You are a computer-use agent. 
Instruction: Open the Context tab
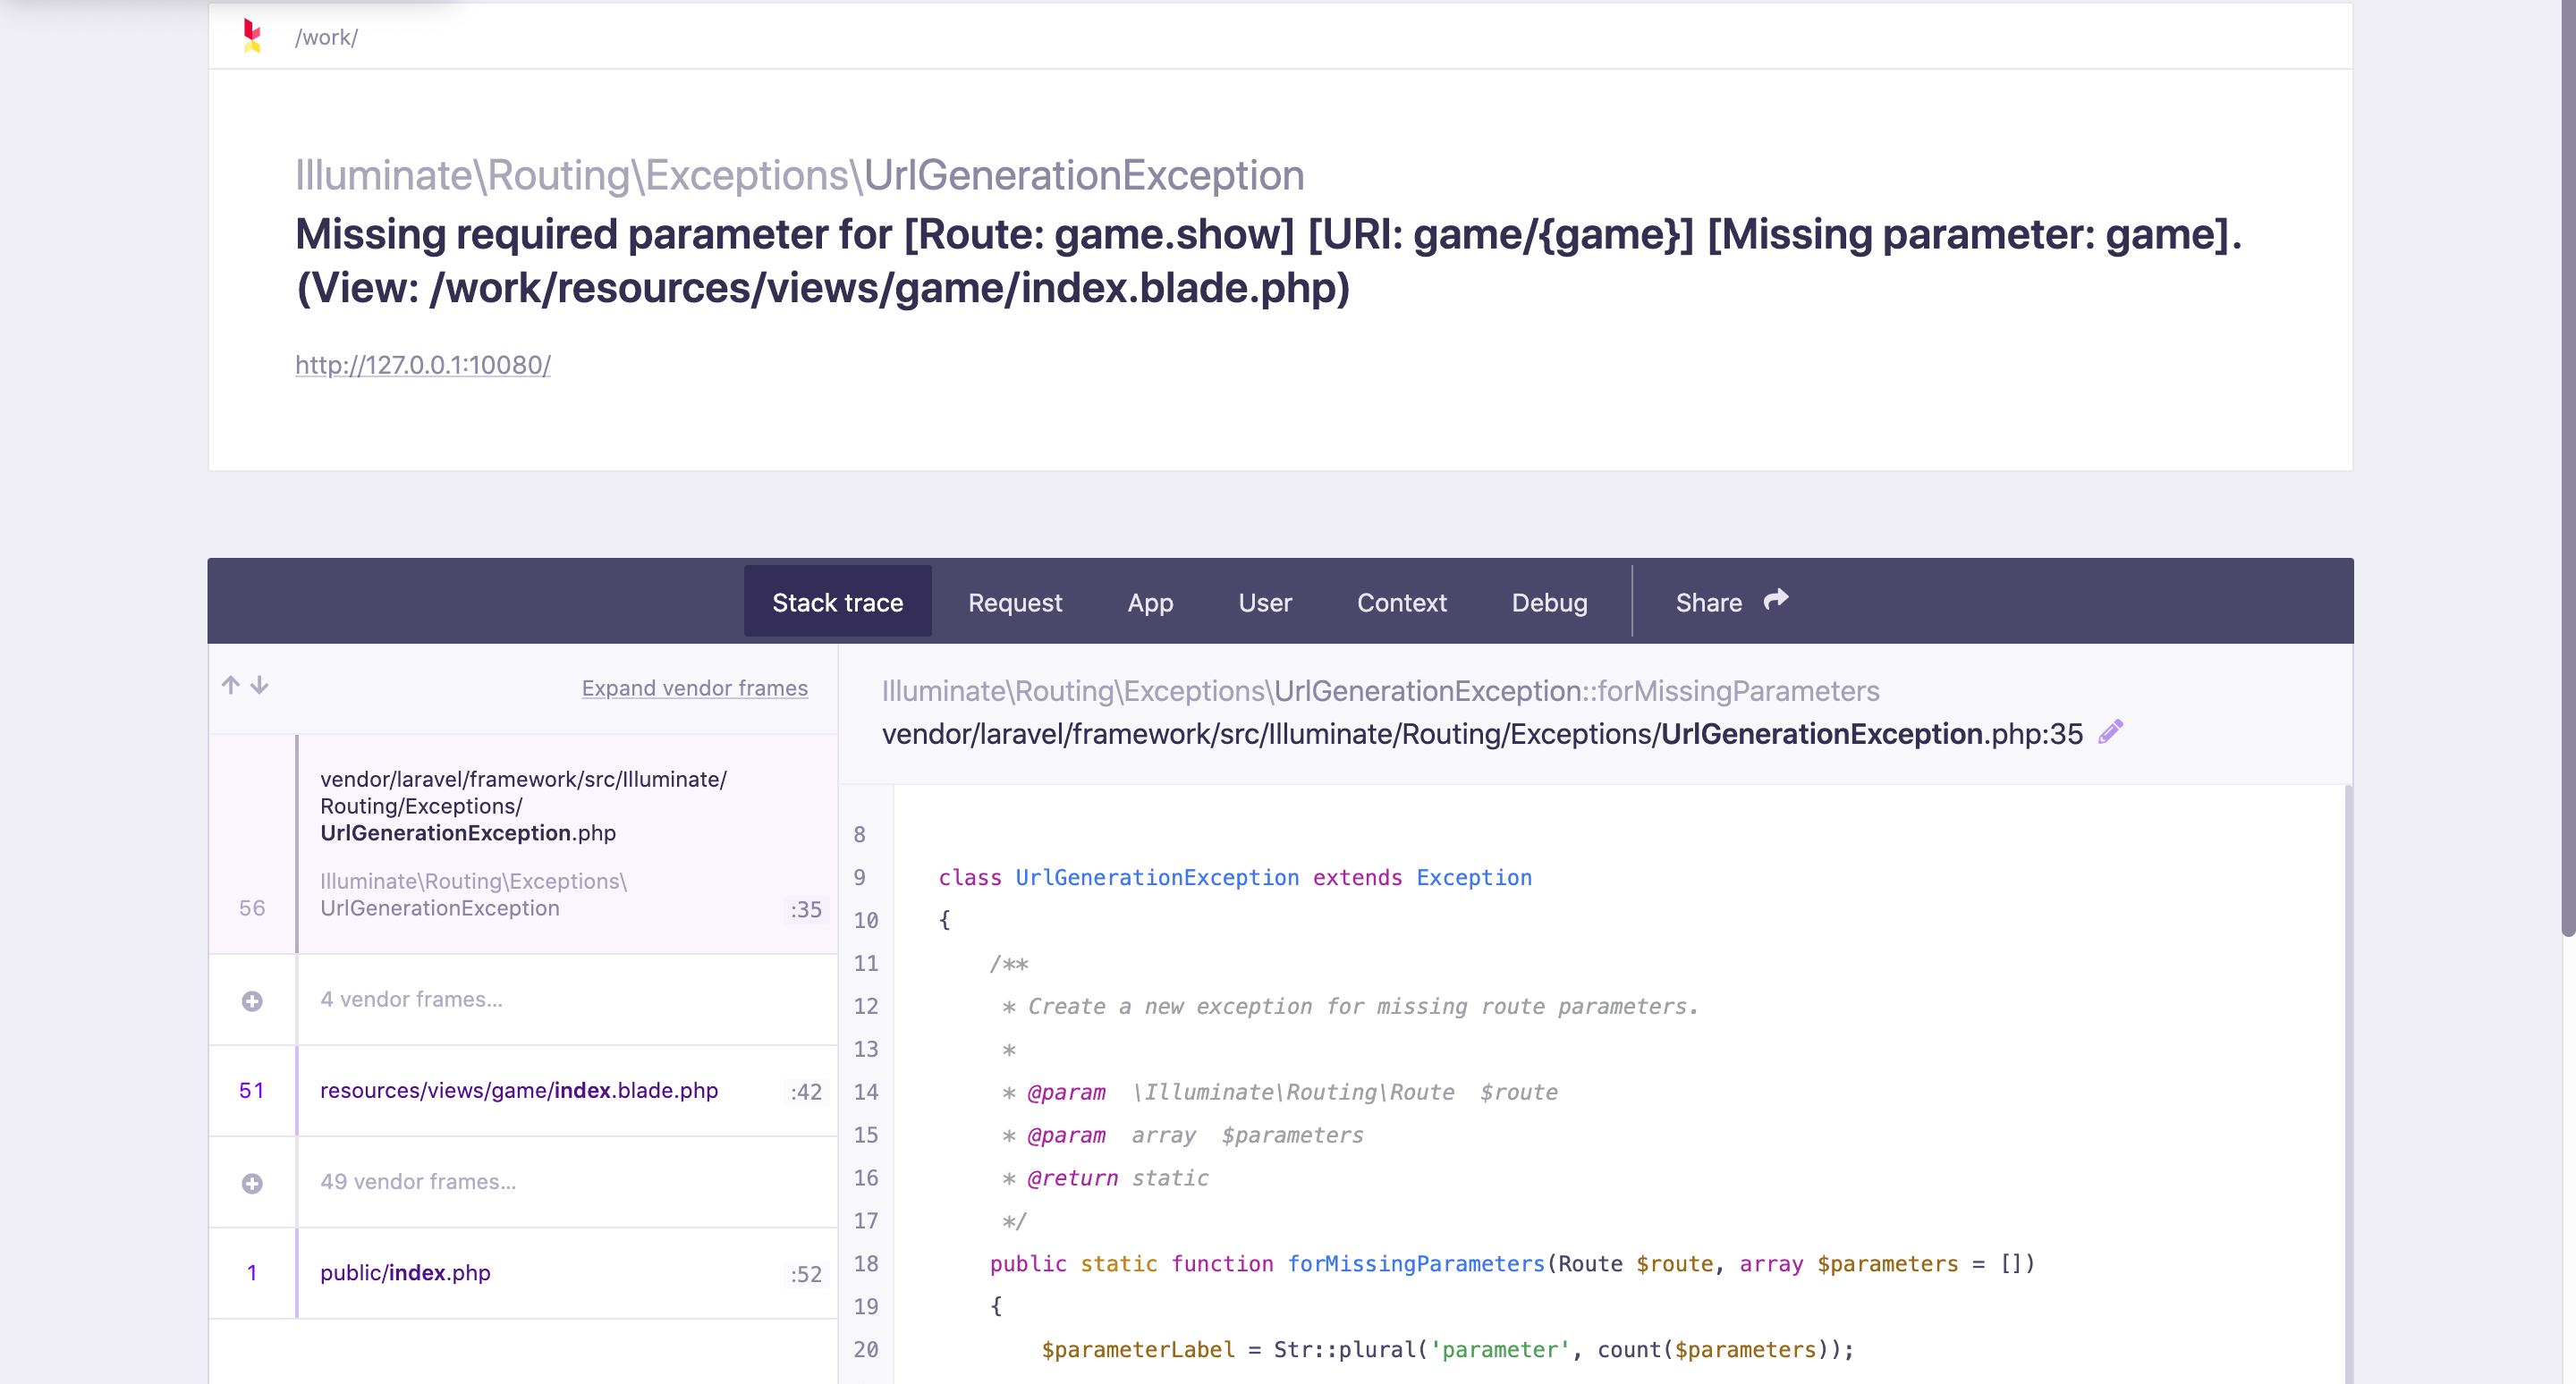click(1401, 602)
